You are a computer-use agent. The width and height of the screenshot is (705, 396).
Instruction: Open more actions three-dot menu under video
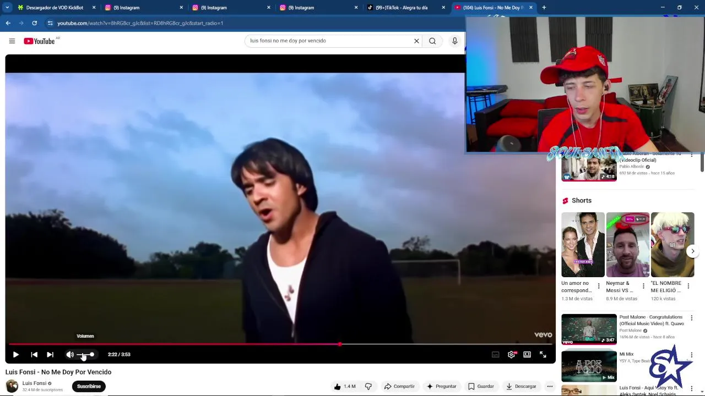pos(550,386)
